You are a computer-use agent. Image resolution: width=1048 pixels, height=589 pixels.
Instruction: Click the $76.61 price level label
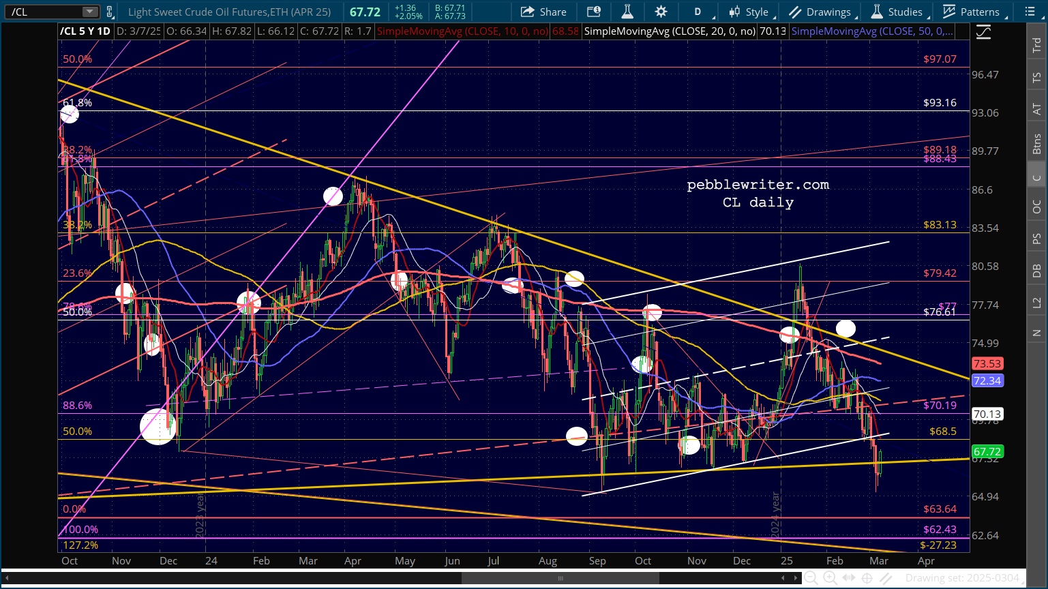(x=940, y=312)
